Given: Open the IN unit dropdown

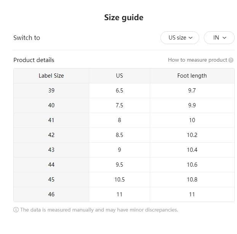Looking at the screenshot, I should 219,38.
